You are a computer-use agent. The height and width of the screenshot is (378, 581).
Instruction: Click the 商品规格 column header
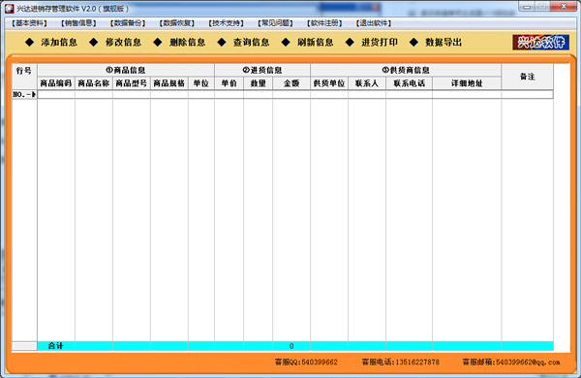[169, 83]
